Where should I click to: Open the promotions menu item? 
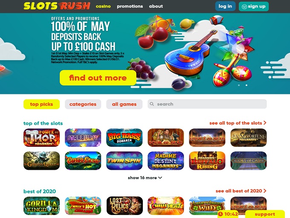(x=130, y=6)
